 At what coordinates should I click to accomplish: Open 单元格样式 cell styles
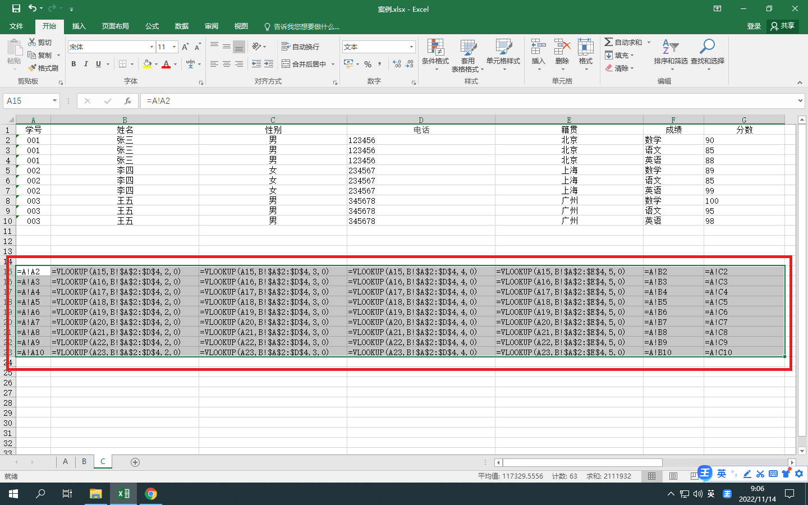coord(503,55)
